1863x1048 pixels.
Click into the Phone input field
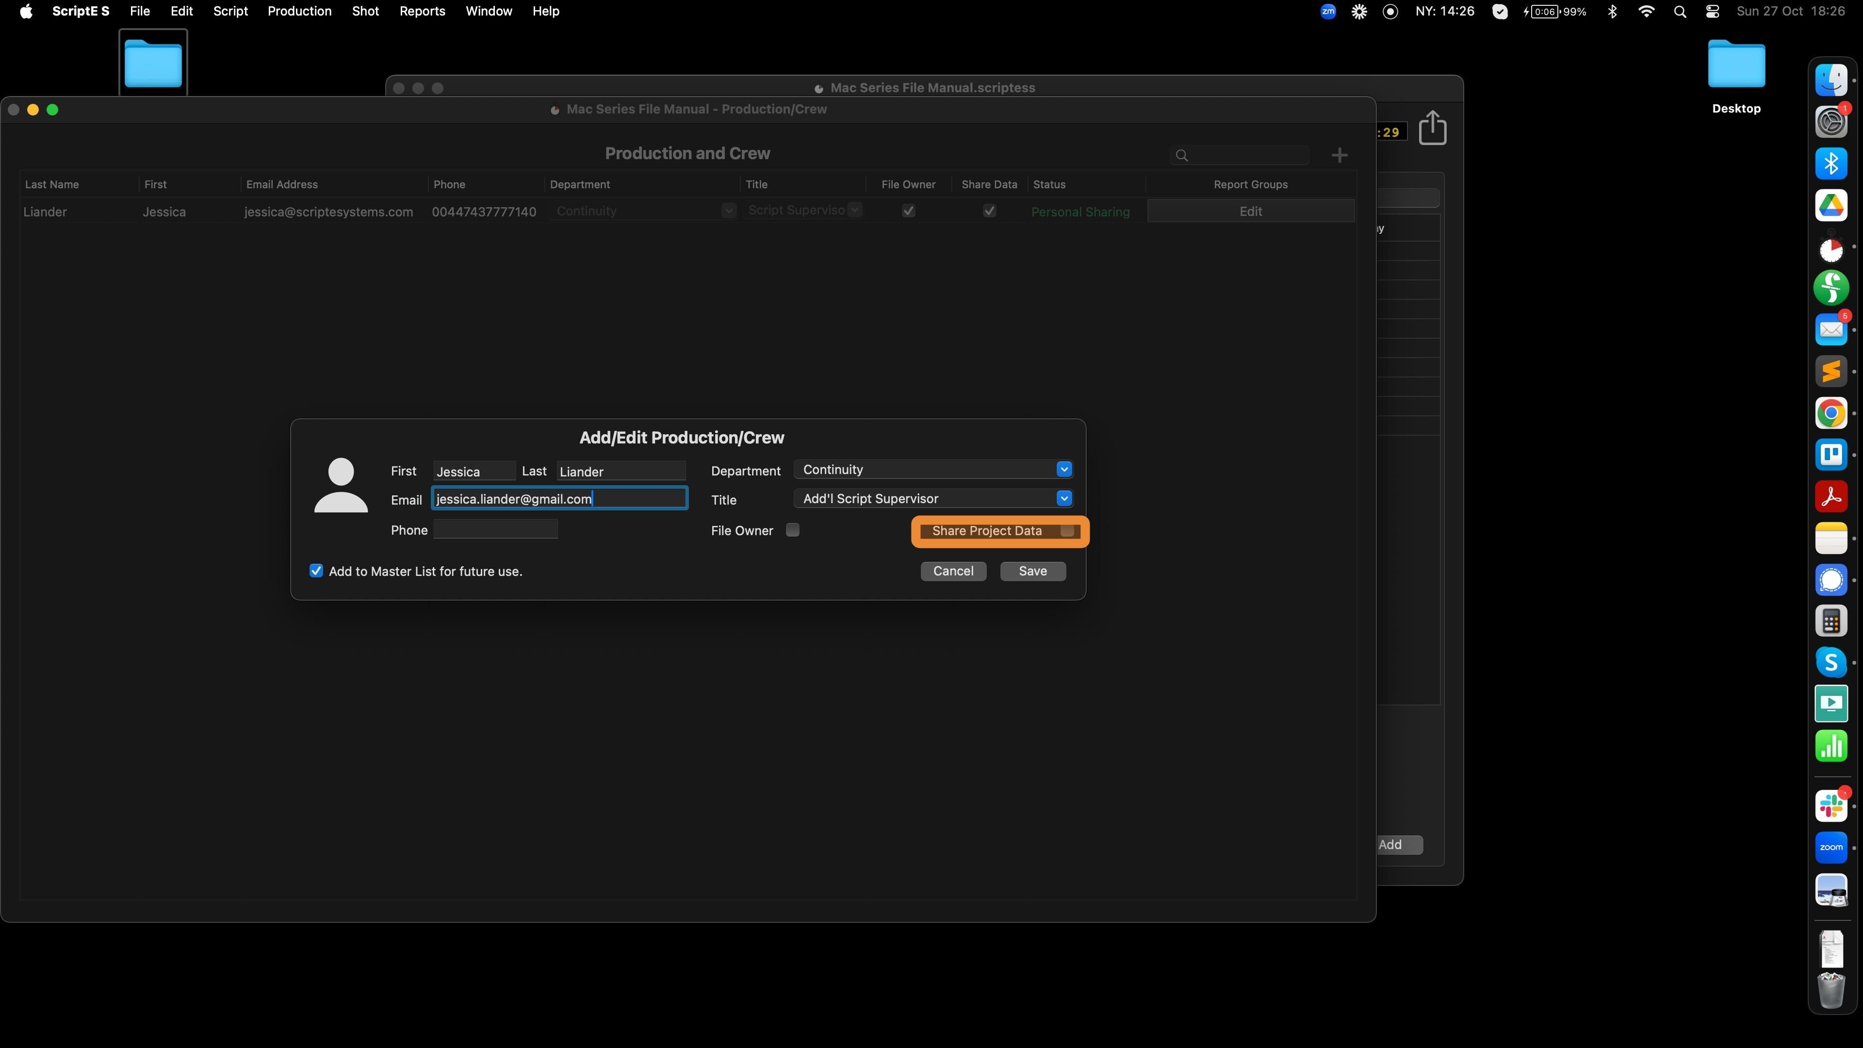coord(495,529)
